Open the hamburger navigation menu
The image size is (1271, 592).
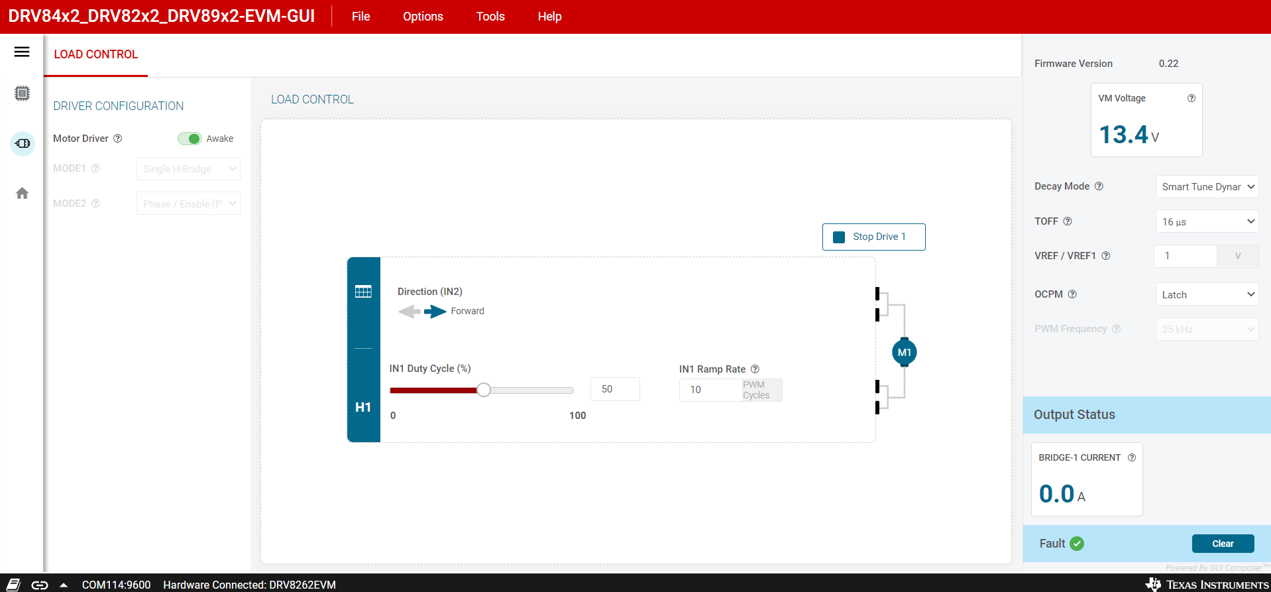[x=22, y=52]
